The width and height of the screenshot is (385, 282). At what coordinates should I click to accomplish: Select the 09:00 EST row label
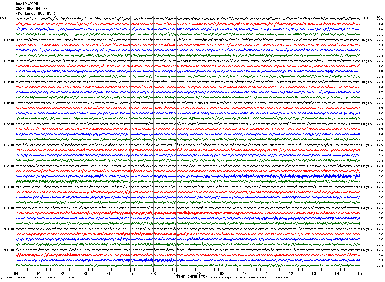[10, 208]
